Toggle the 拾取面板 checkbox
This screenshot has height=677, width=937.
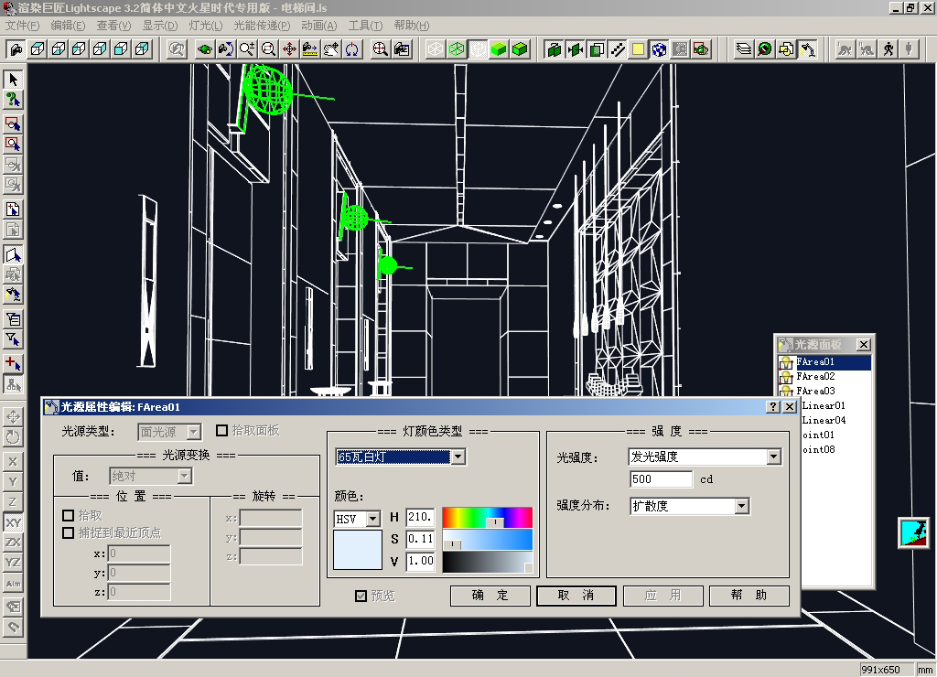point(221,430)
